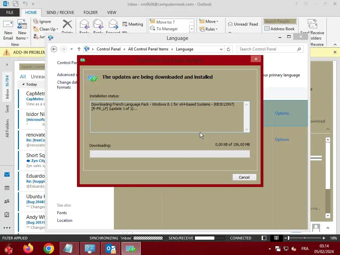Screen dimensions: 340x255
Task: Dismiss the ADD-IN PROBLEM notification bar
Action: 335,52
